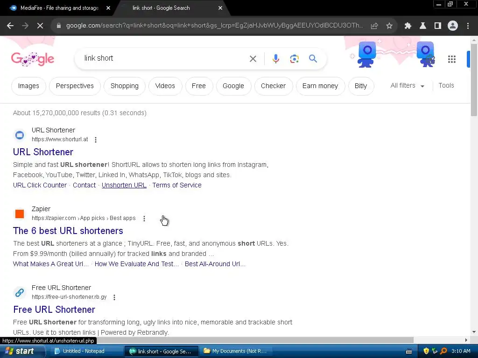The height and width of the screenshot is (358, 478).
Task: Bookmark this page with the star icon
Action: click(389, 26)
